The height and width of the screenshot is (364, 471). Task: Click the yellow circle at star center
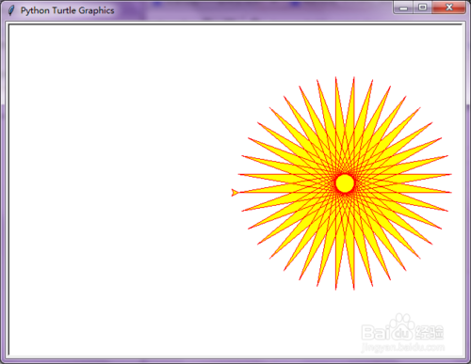point(345,183)
